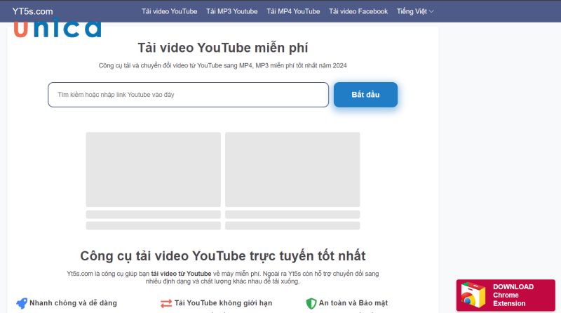Viewport: 561px width, 313px height.
Task: Click the text An toàn và Bảo mật
Action: (x=353, y=303)
